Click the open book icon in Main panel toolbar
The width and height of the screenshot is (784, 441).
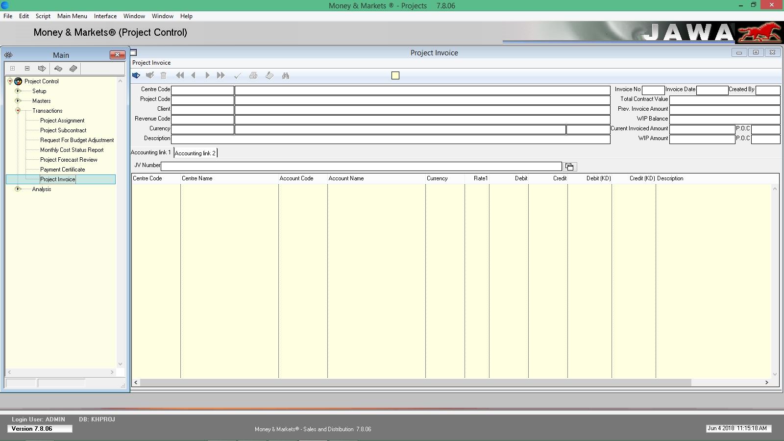(58, 69)
